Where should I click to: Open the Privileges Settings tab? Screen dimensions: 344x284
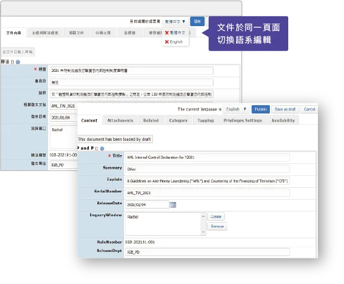(243, 120)
